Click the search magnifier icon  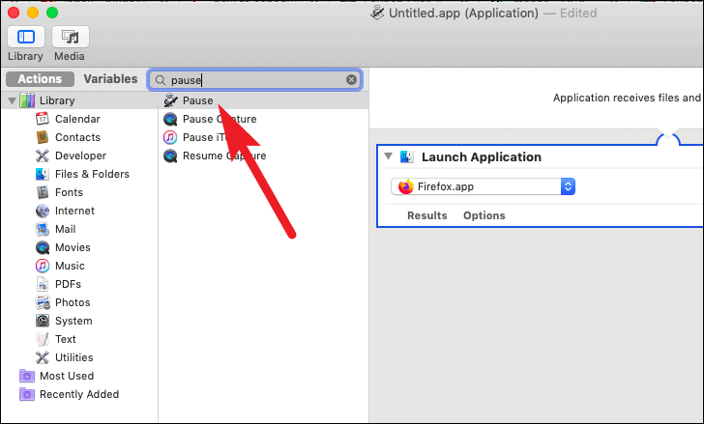coord(161,80)
